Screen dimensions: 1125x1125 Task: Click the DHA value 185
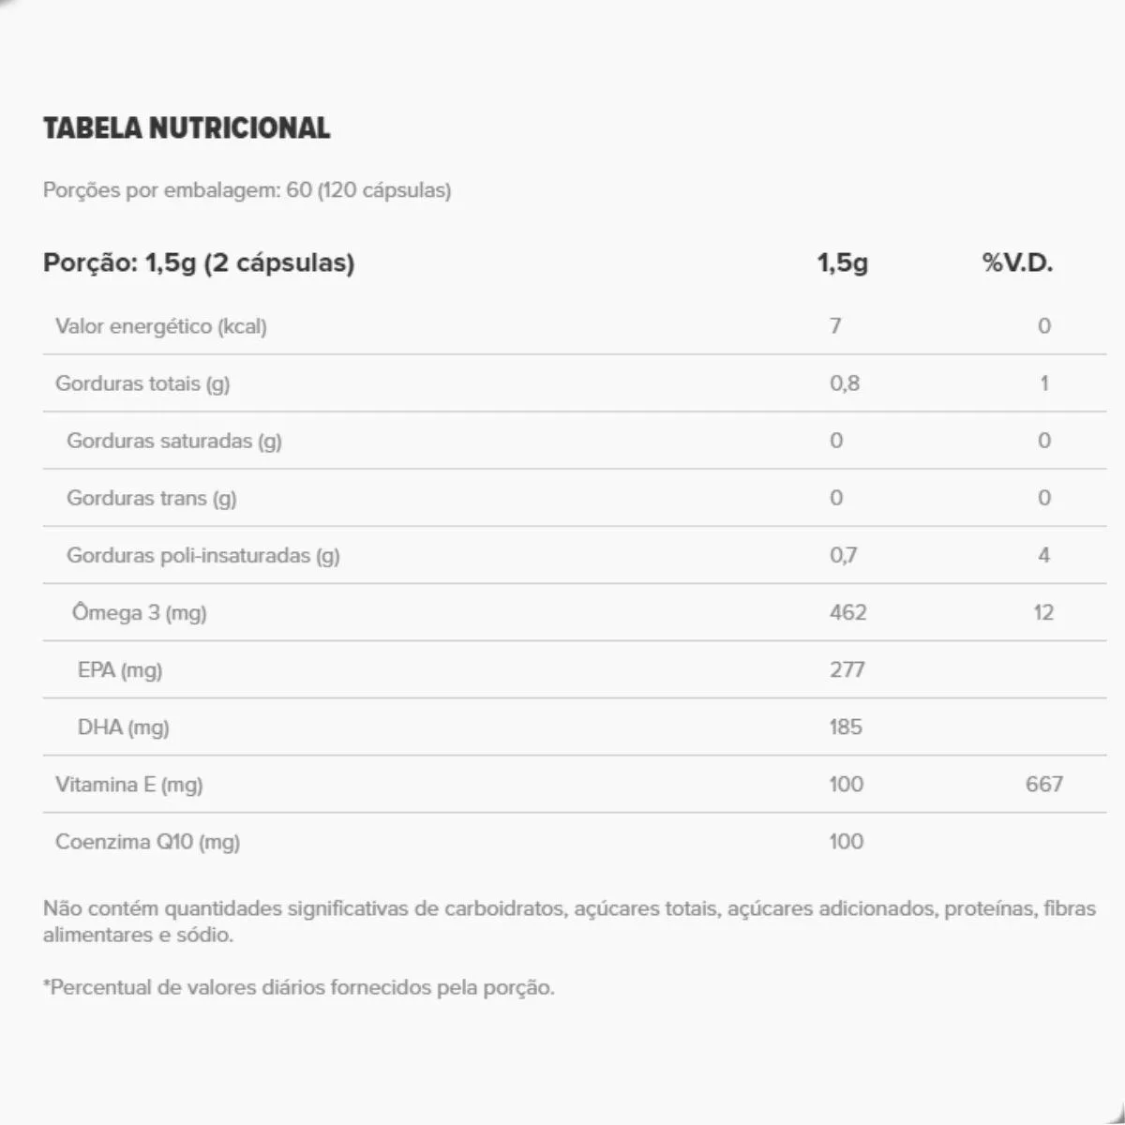(x=845, y=727)
